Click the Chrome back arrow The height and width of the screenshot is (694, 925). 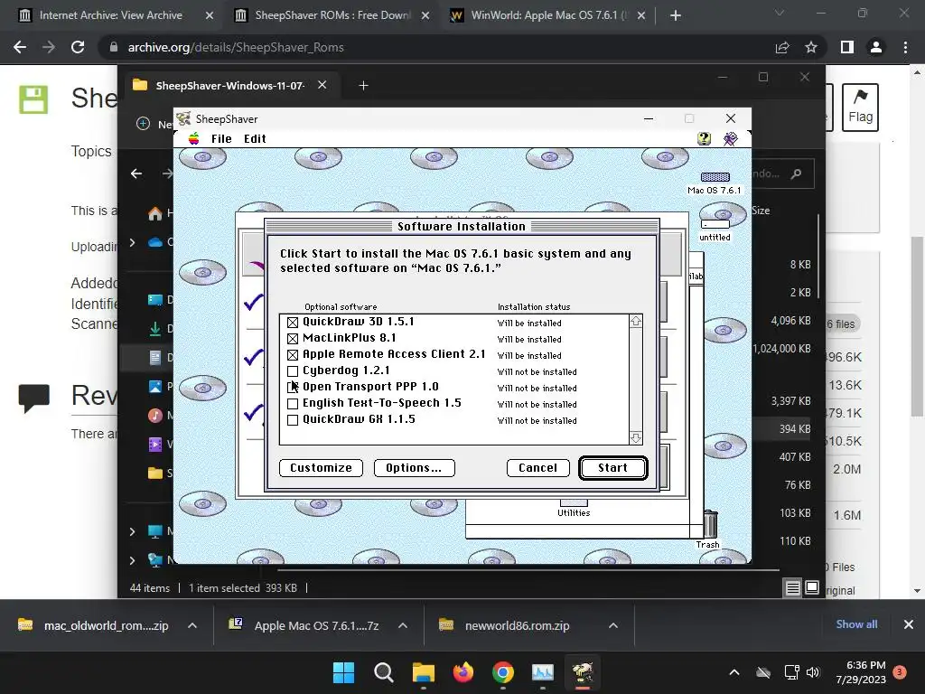point(20,47)
